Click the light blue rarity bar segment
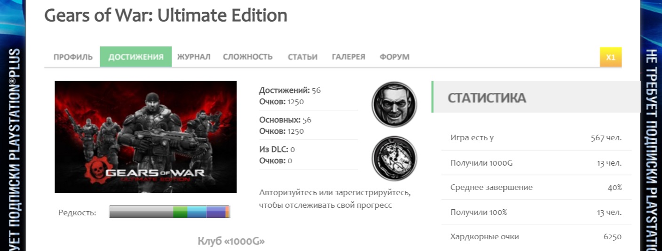The width and height of the screenshot is (662, 251). coord(197,212)
